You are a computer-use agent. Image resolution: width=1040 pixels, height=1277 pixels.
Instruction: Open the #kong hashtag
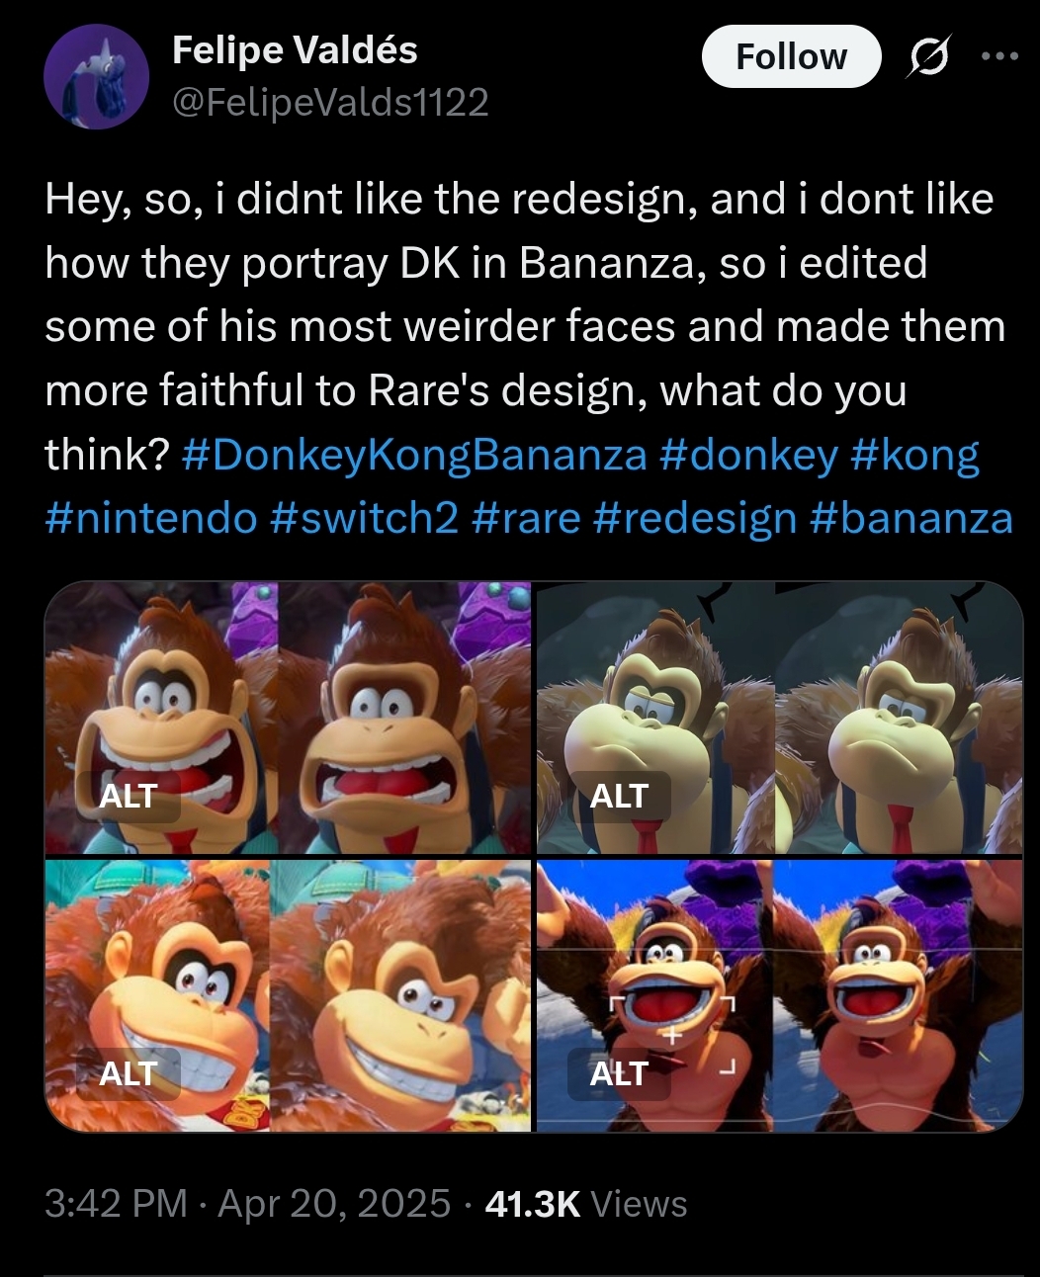[913, 455]
